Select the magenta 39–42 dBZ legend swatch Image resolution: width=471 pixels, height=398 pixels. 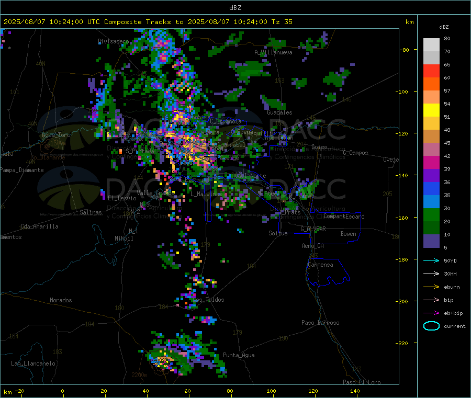tap(431, 162)
